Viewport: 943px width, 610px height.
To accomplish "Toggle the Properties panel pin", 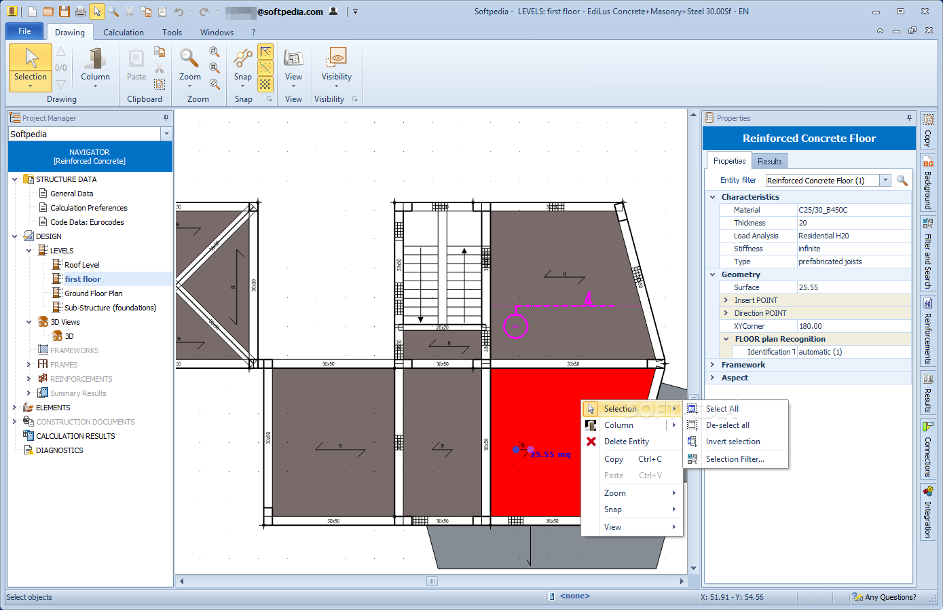I will 909,118.
